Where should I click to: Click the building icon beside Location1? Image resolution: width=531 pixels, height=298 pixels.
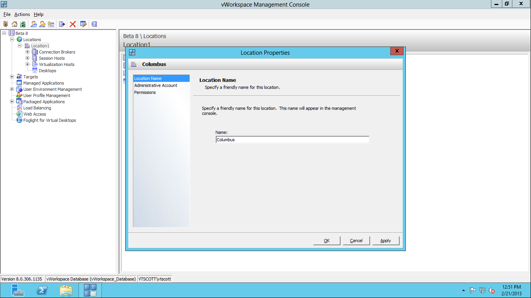(27, 46)
